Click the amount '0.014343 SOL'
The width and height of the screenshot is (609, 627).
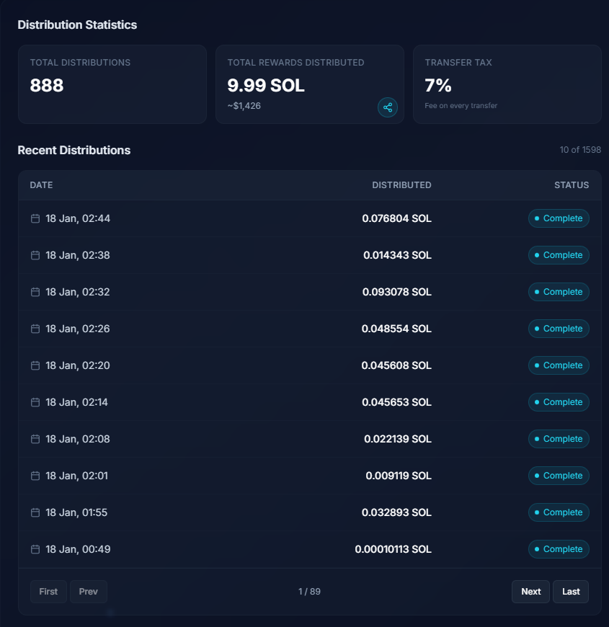397,255
